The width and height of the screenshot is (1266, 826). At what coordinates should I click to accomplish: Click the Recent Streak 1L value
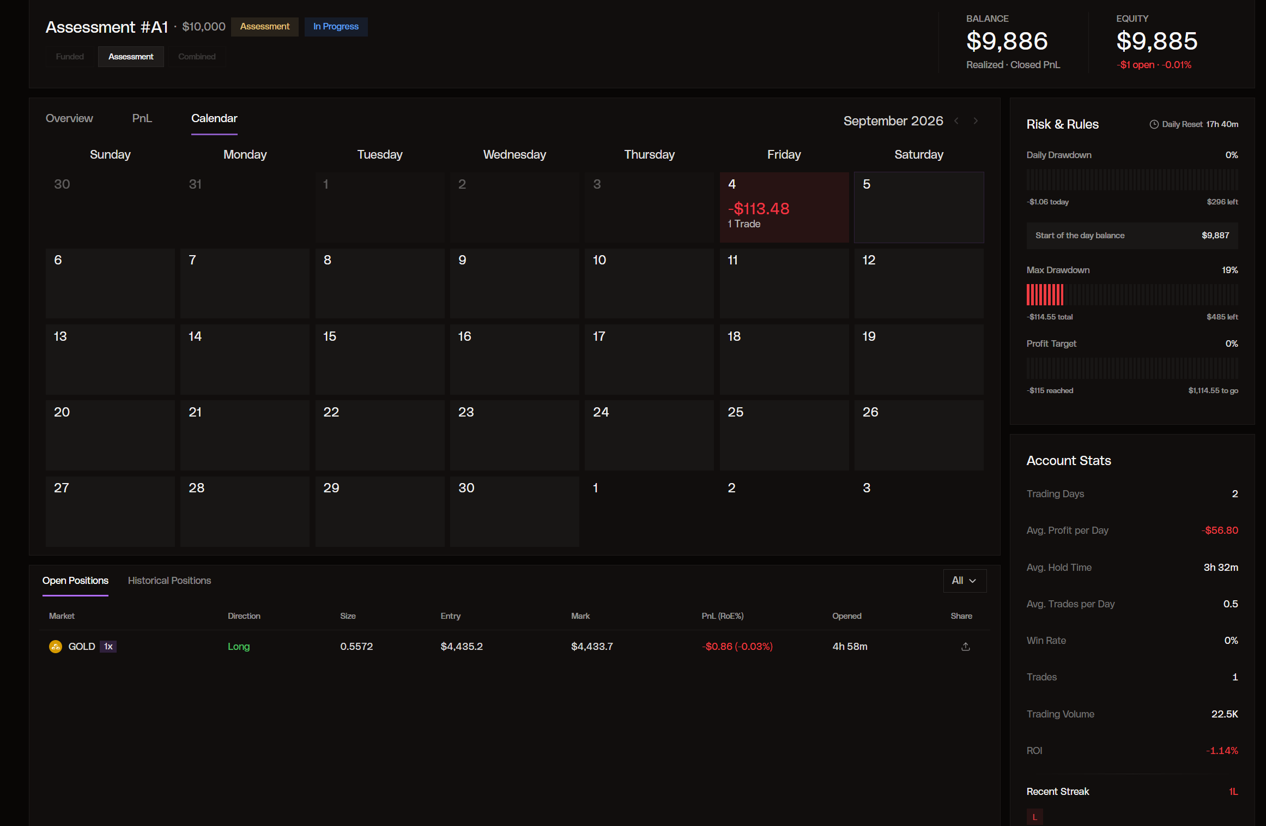pyautogui.click(x=1233, y=792)
